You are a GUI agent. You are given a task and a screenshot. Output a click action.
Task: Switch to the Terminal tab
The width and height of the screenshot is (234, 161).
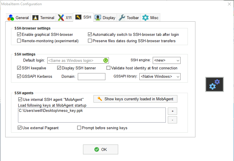coord(43,18)
